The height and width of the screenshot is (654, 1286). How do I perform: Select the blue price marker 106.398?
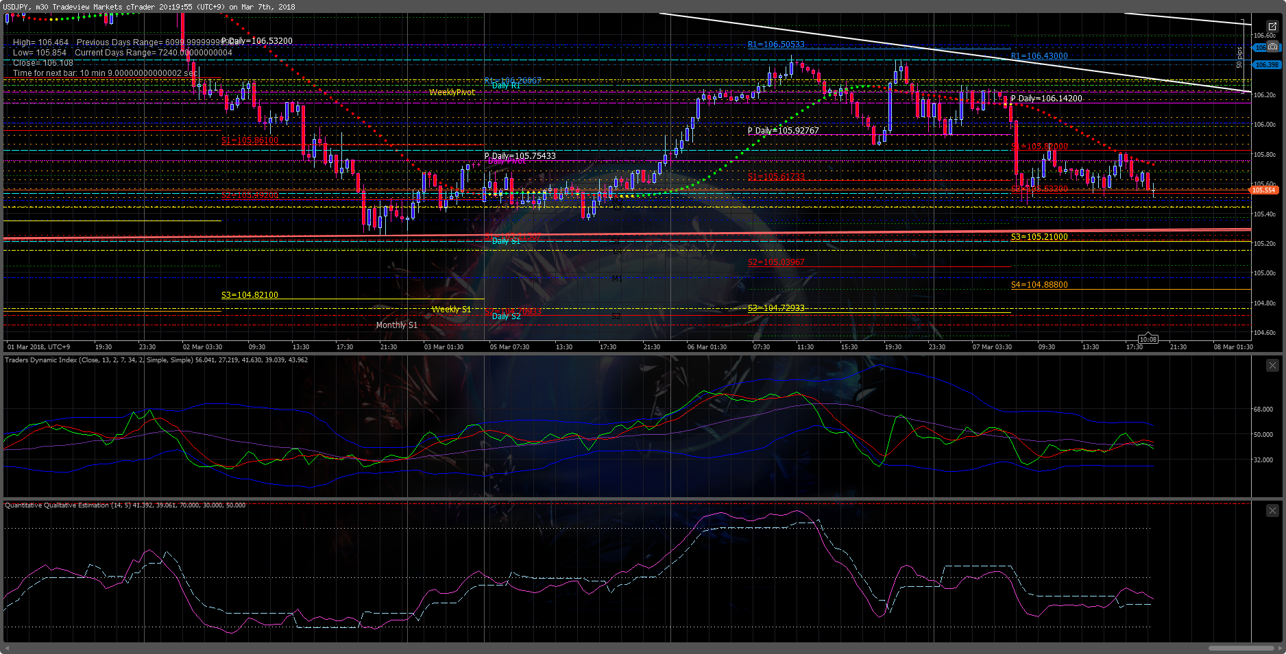[1265, 64]
